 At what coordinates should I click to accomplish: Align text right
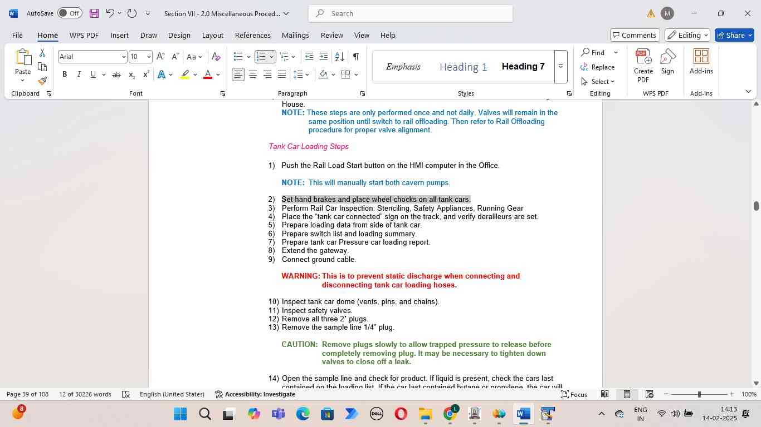coord(267,75)
